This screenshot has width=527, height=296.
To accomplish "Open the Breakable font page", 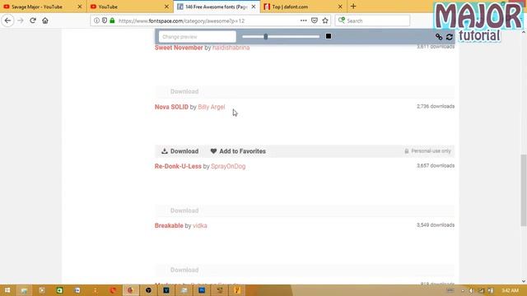I will 169,226.
